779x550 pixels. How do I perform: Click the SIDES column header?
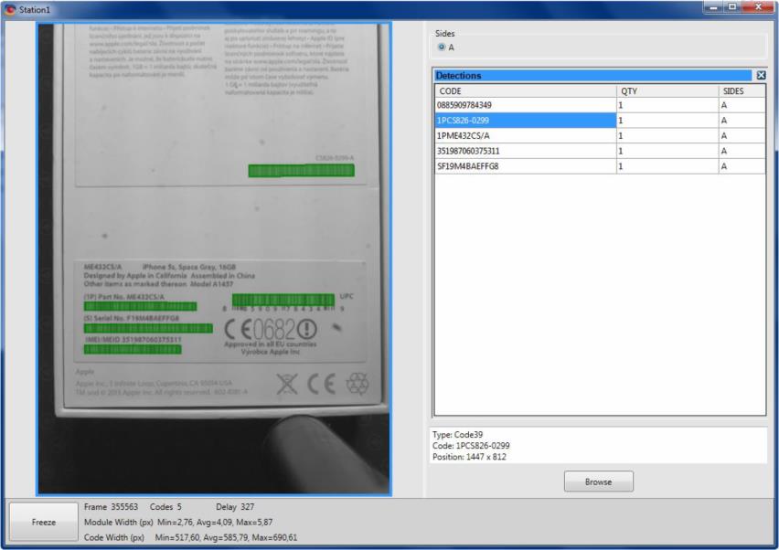click(742, 90)
